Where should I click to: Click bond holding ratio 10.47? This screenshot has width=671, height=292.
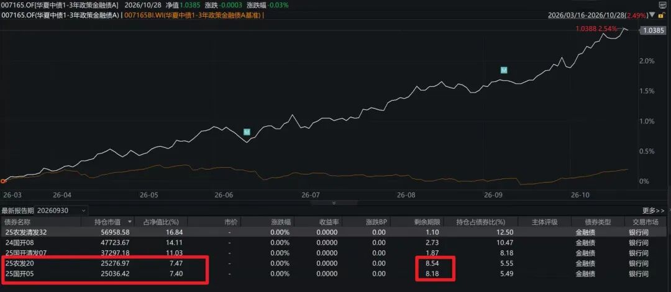(x=505, y=243)
